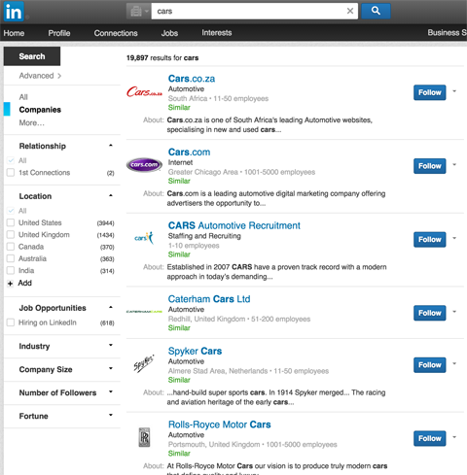Click the Cars.co.za company logo

click(x=144, y=92)
